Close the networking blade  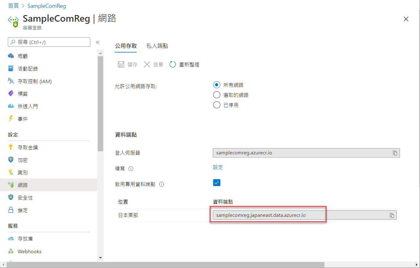tap(406, 19)
